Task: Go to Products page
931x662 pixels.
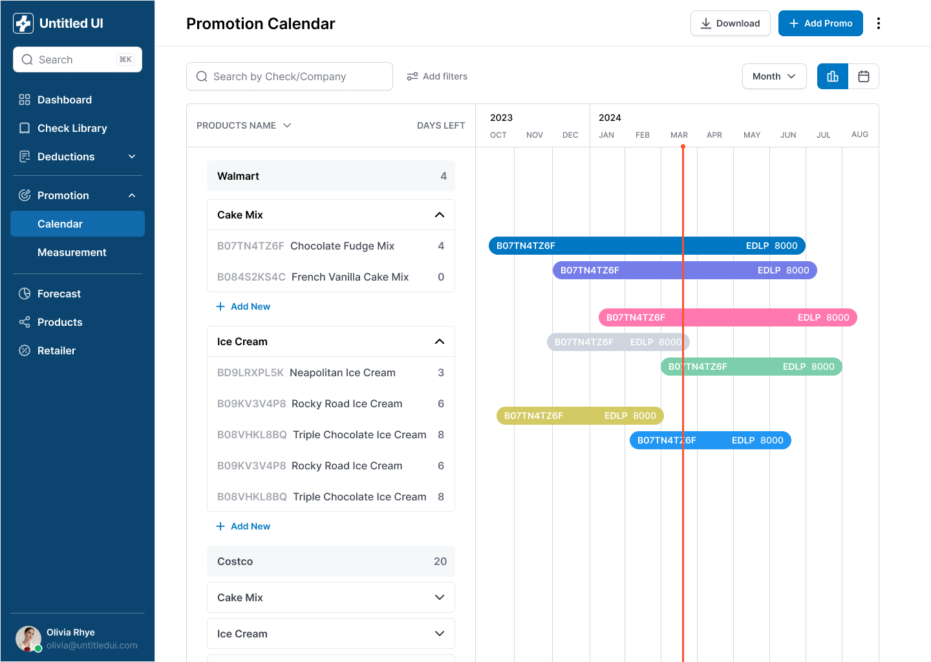Action: coord(78,322)
